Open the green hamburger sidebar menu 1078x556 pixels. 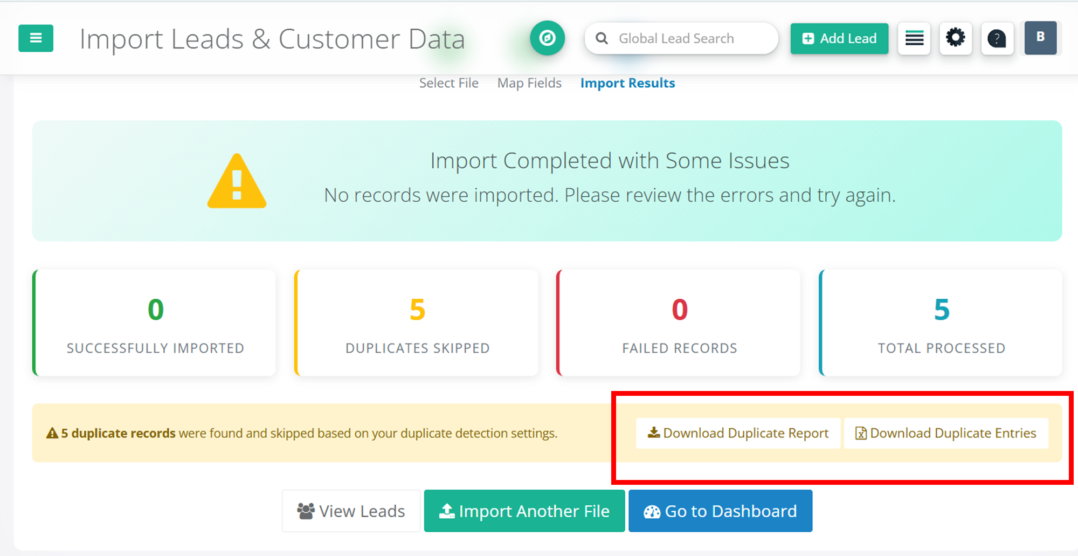[x=36, y=38]
